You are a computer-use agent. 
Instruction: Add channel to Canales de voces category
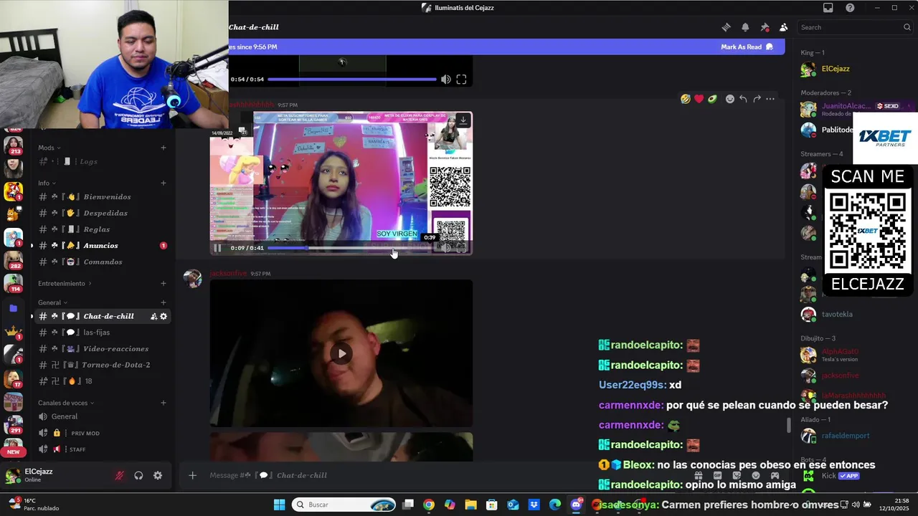click(x=164, y=403)
